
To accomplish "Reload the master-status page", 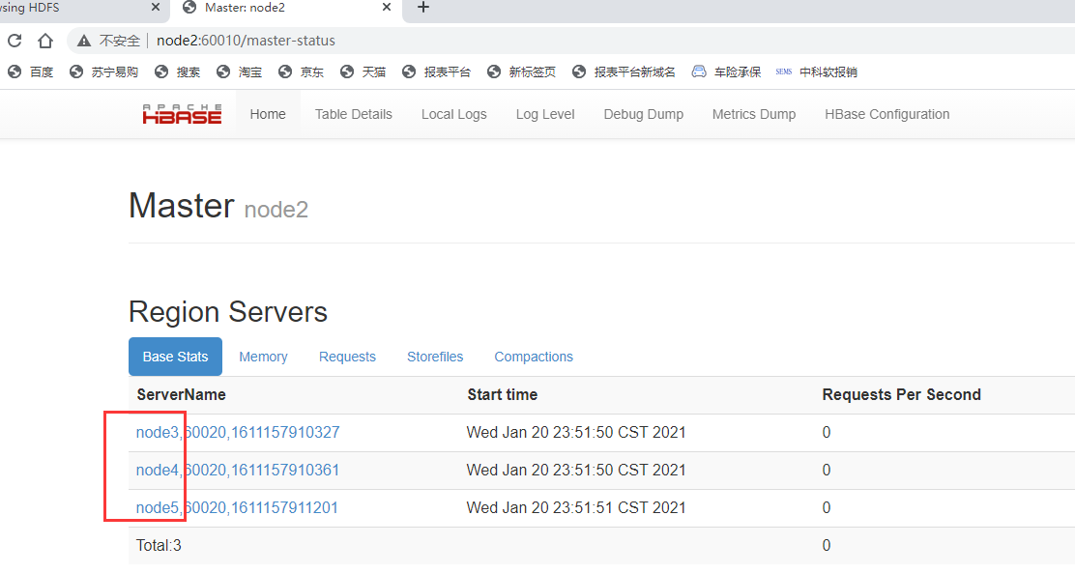I will [14, 41].
